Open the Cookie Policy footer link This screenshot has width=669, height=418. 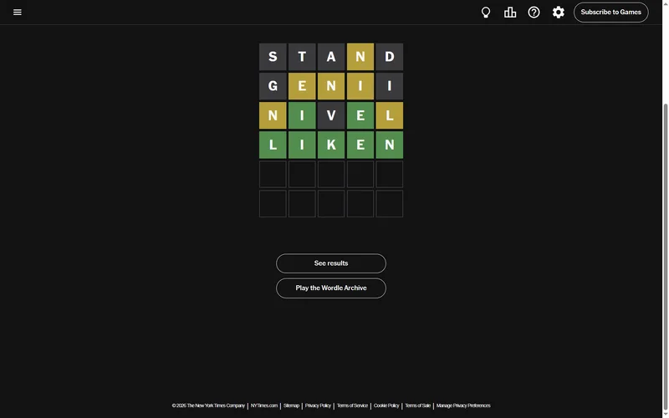pyautogui.click(x=386, y=405)
